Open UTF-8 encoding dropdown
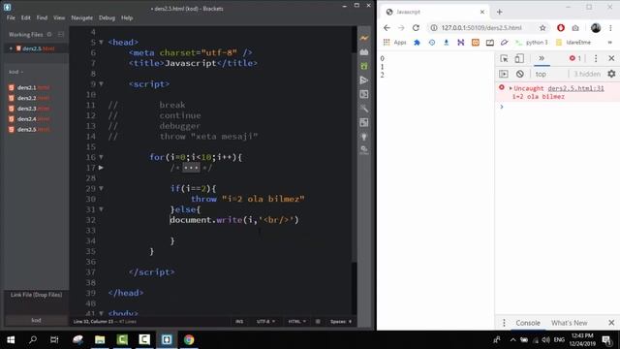 coord(265,322)
